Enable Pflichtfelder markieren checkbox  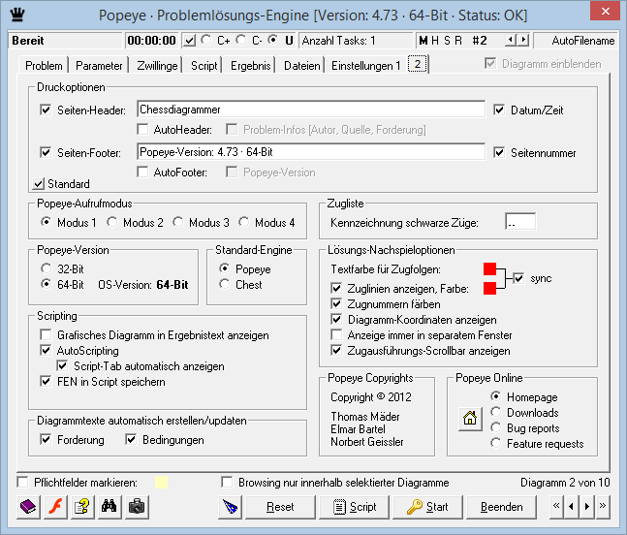23,483
